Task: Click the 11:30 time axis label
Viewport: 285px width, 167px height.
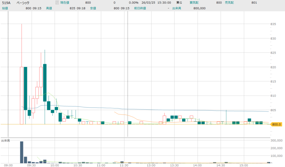Action: [x=124, y=165]
